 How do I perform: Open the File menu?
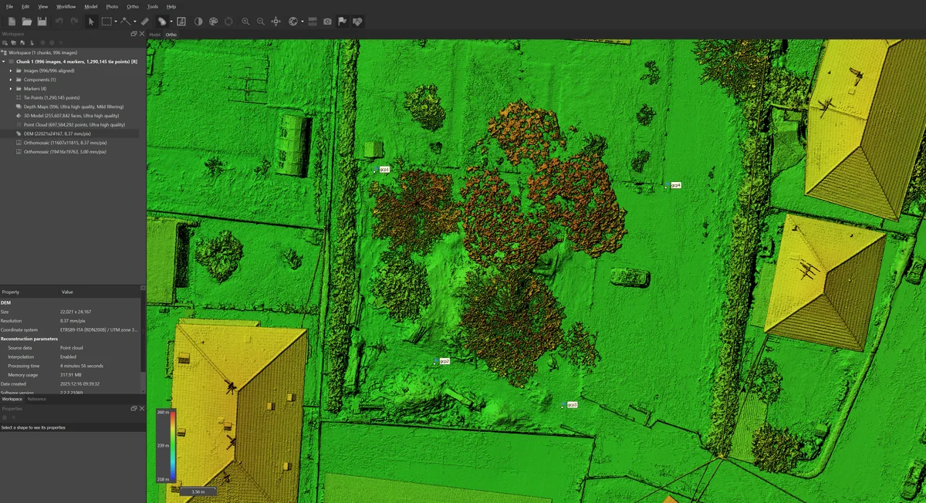9,6
